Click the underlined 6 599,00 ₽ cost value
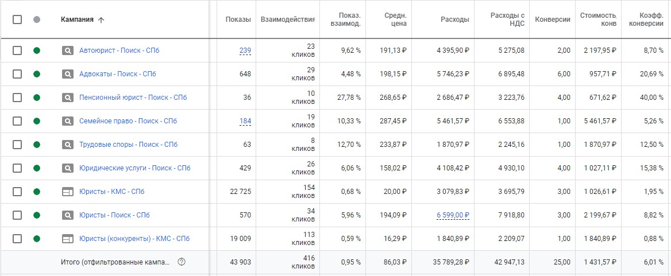671x276 pixels. tap(453, 215)
